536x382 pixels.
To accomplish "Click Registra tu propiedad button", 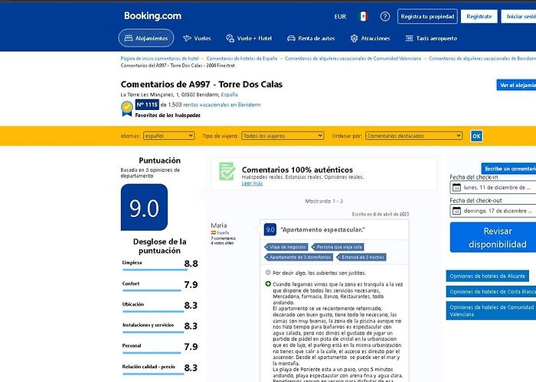I will click(427, 16).
